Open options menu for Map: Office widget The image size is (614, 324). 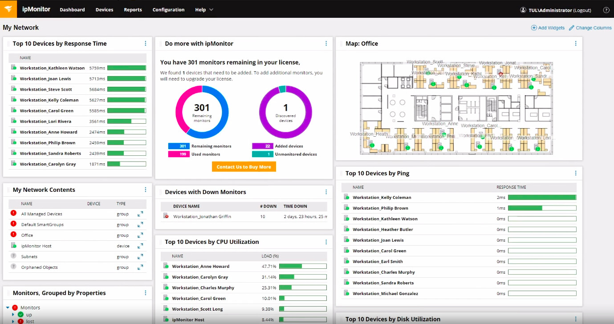pyautogui.click(x=575, y=44)
